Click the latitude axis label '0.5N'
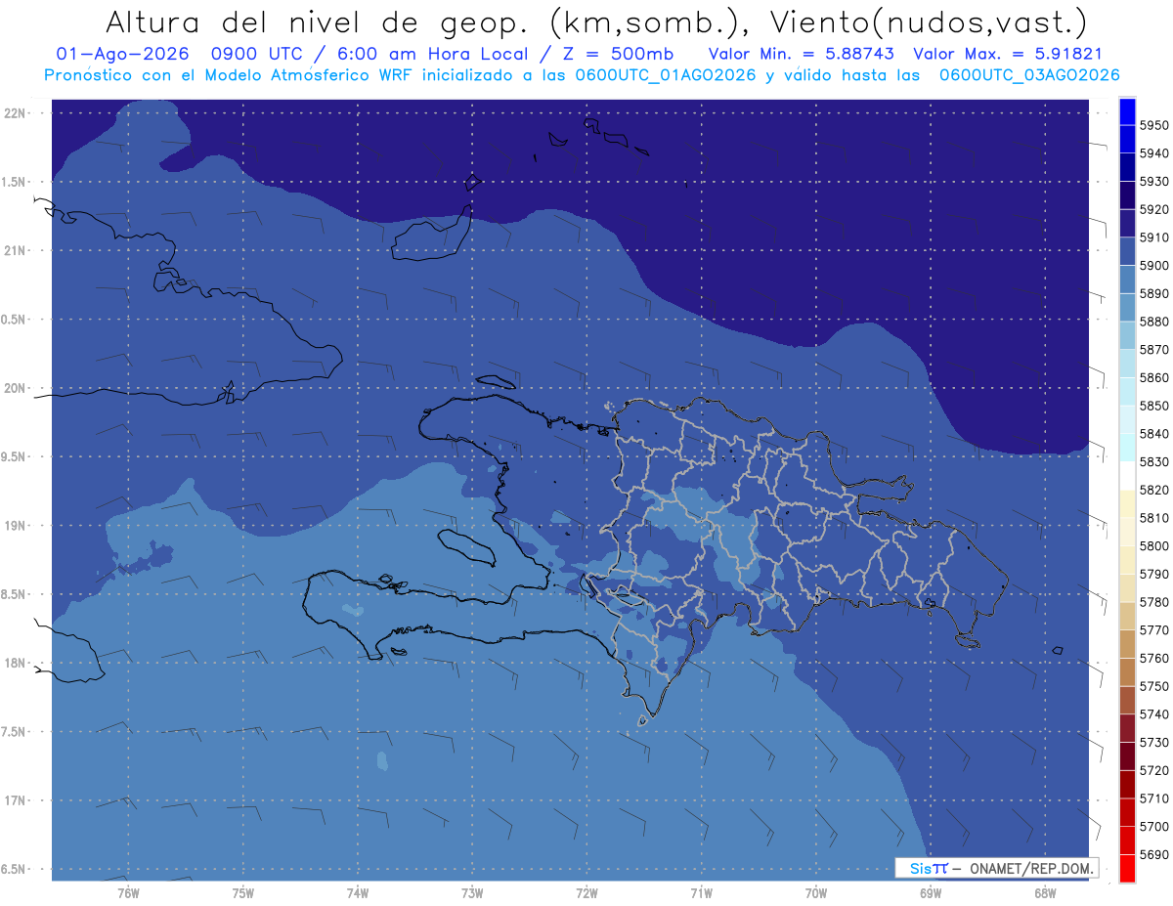 click(14, 320)
